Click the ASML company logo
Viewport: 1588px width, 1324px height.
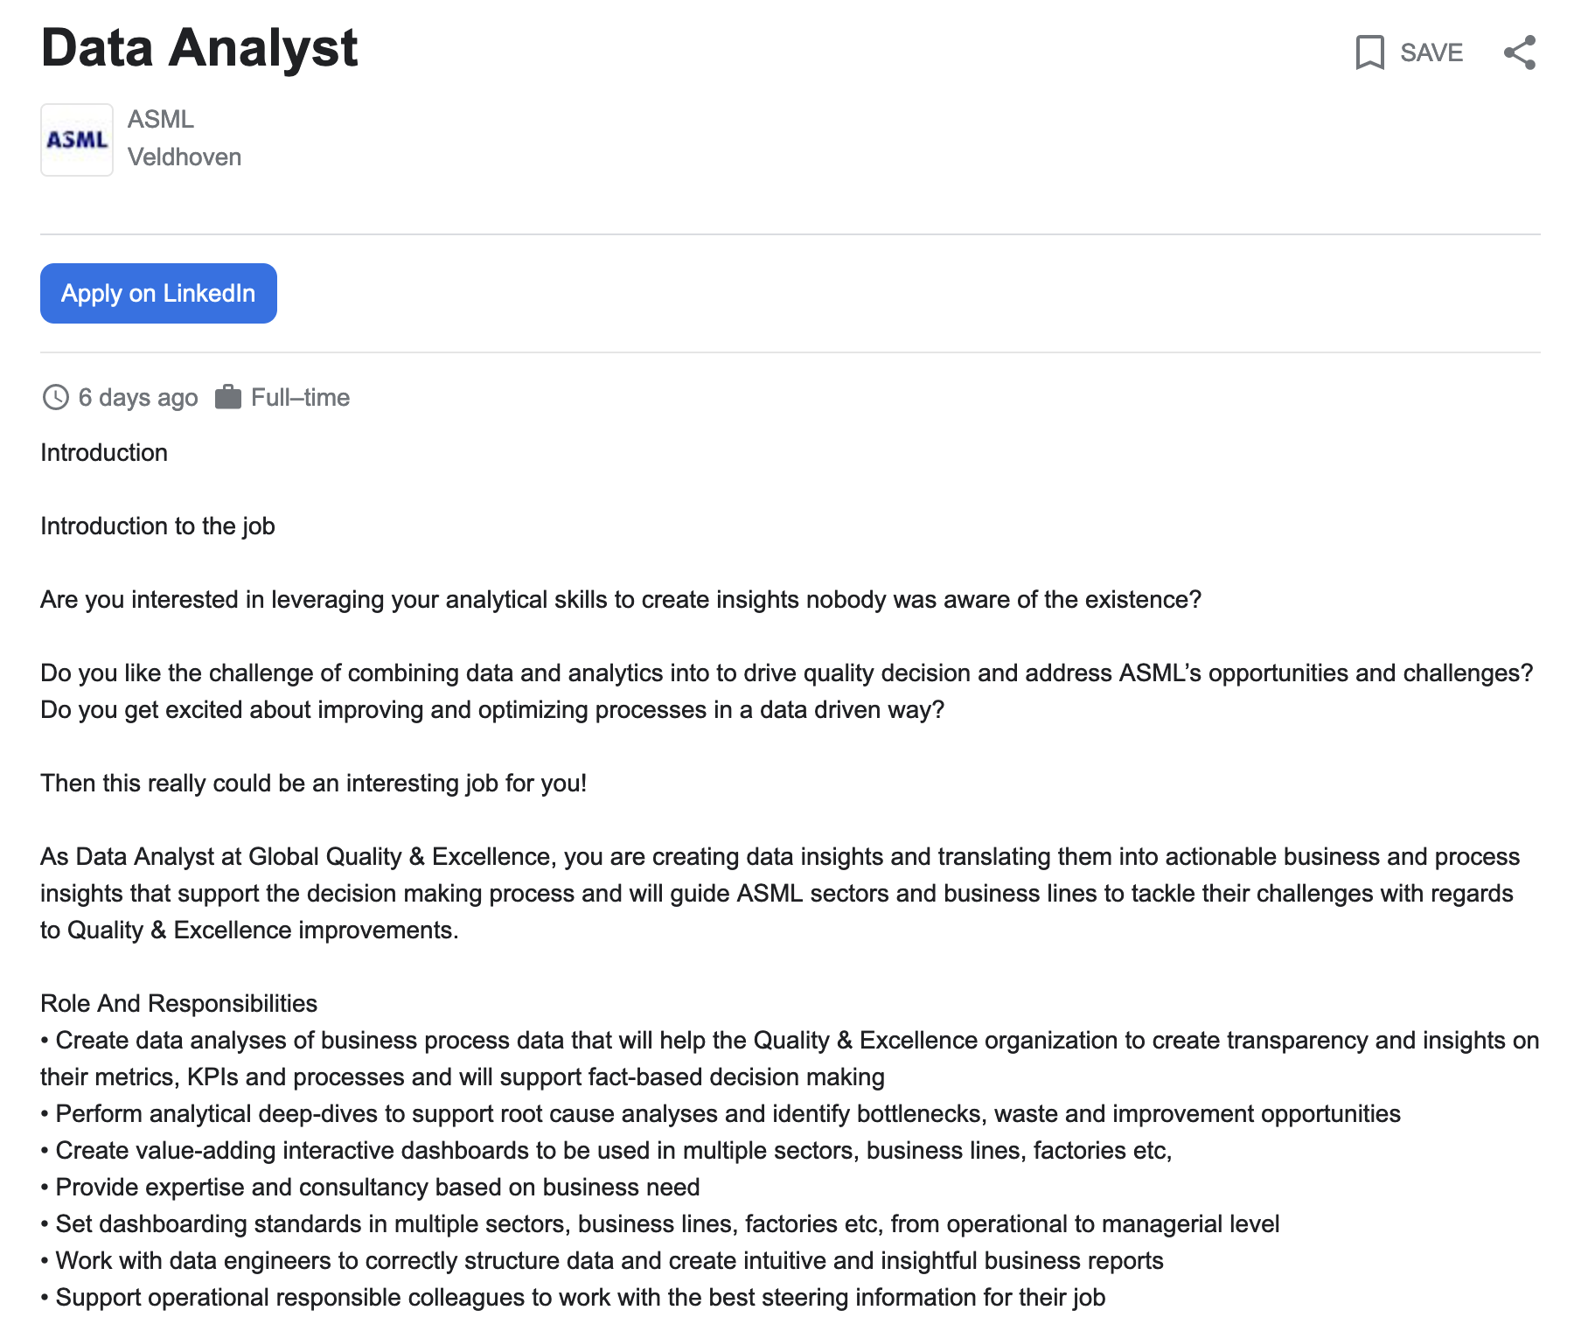click(x=77, y=140)
